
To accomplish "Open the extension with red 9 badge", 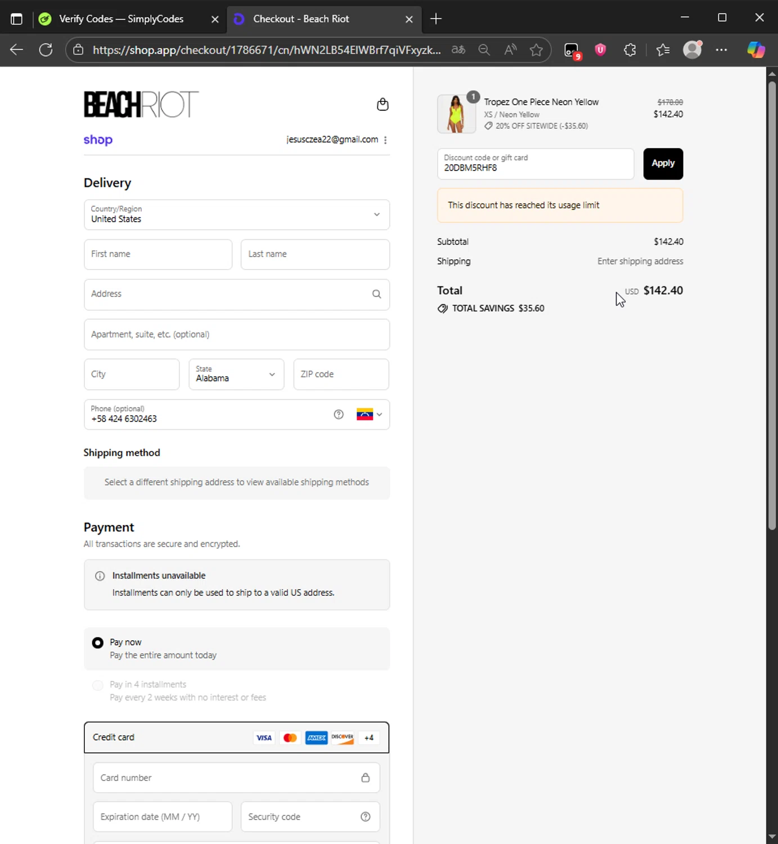I will (572, 51).
